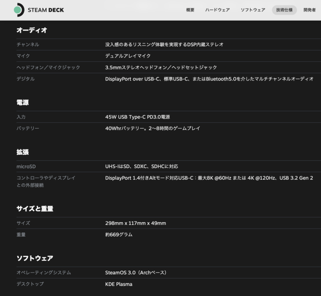Select the マイク row label

[23, 56]
